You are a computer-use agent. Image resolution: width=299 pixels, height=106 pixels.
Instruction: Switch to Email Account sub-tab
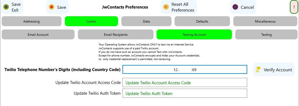[38, 34]
